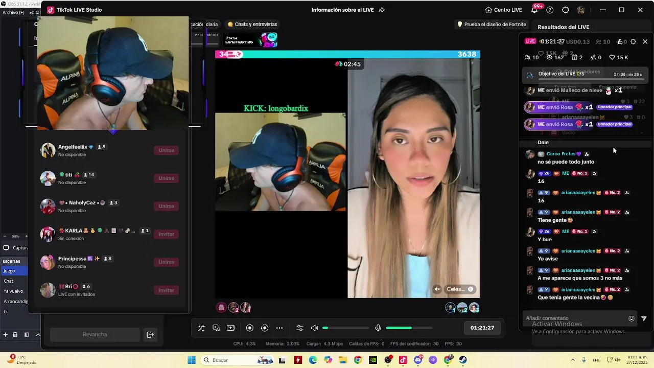The width and height of the screenshot is (654, 368).
Task: Open TikTok LIVE Studio settings gear
Action: [565, 10]
